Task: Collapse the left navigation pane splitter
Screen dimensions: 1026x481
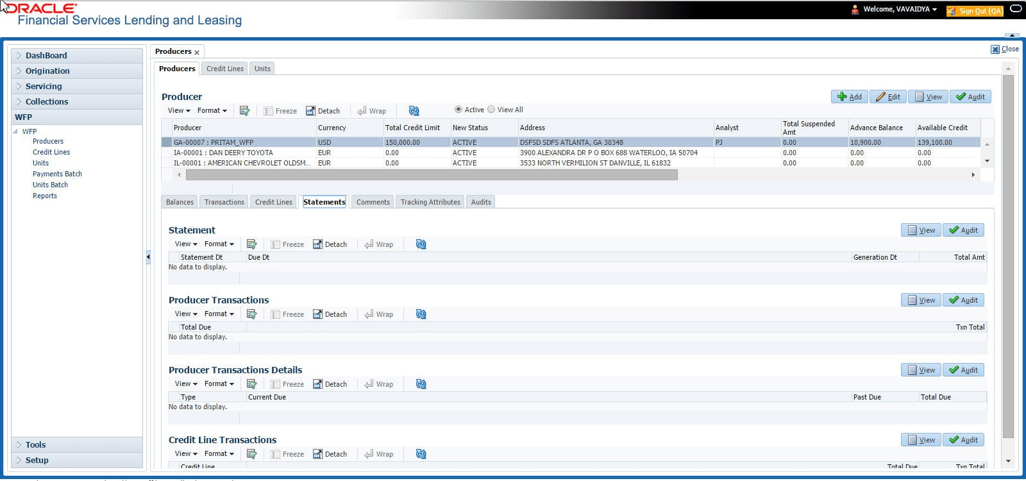Action: [148, 257]
